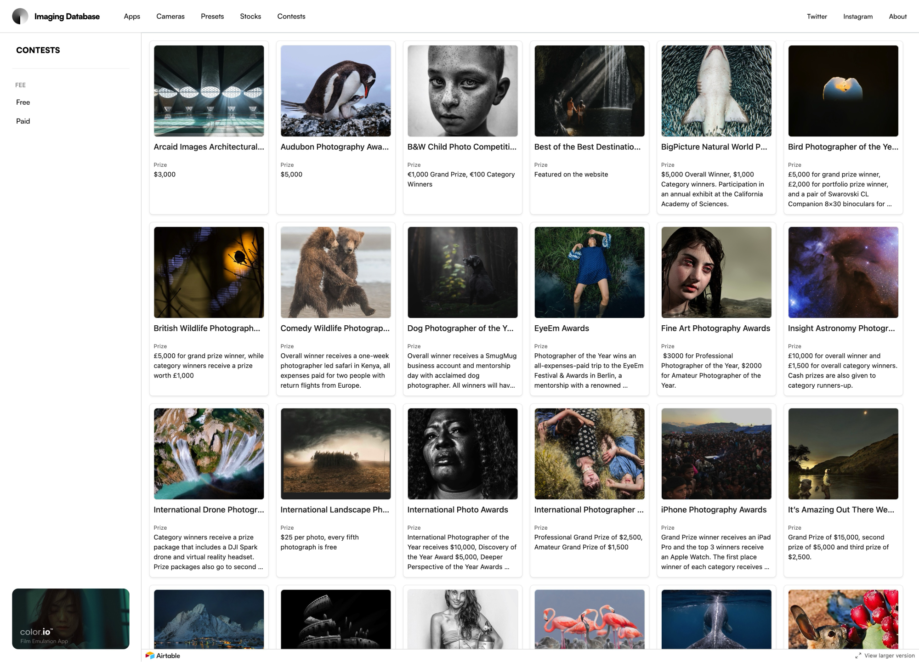Screen dimensions: 919x662
Task: Open the color.io Film Emulation App banner
Action: click(x=71, y=618)
